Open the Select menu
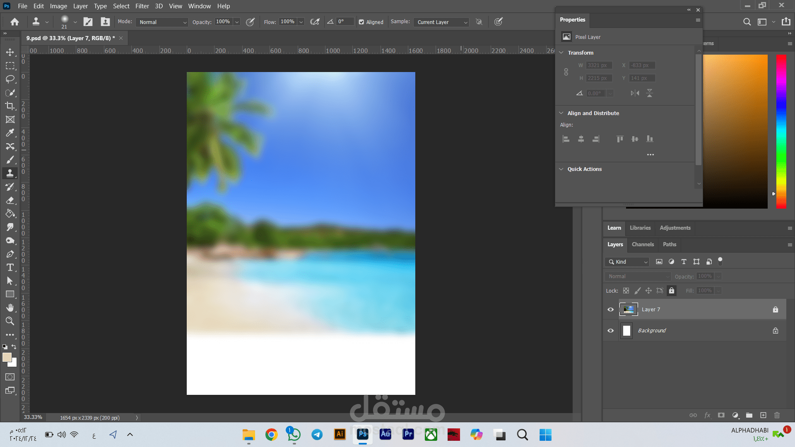The height and width of the screenshot is (447, 795). click(x=121, y=6)
